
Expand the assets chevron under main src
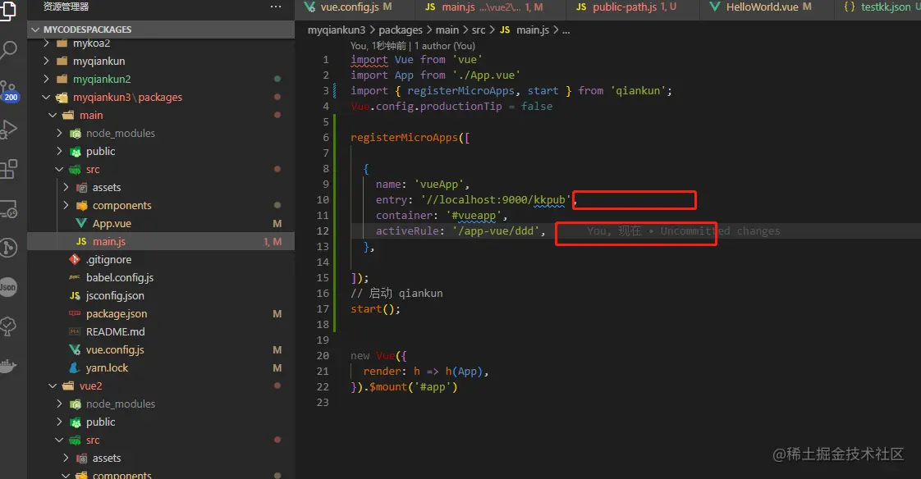point(66,187)
